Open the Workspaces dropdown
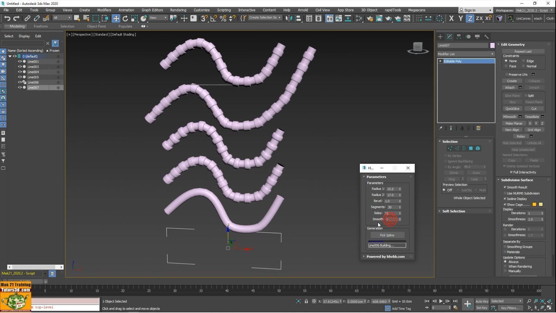The height and width of the screenshot is (313, 556). coord(534,10)
